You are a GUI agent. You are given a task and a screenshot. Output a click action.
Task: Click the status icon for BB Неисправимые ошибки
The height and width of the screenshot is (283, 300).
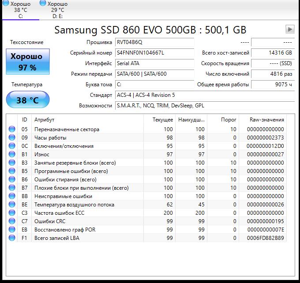pos(12,196)
